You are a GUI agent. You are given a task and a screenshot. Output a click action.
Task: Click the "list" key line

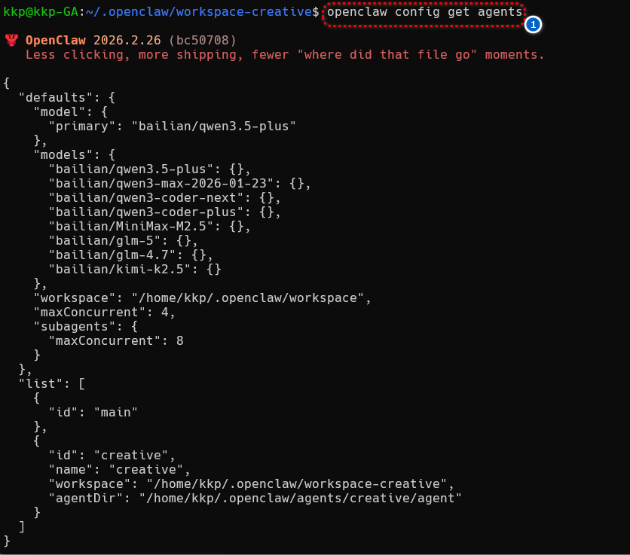[52, 383]
